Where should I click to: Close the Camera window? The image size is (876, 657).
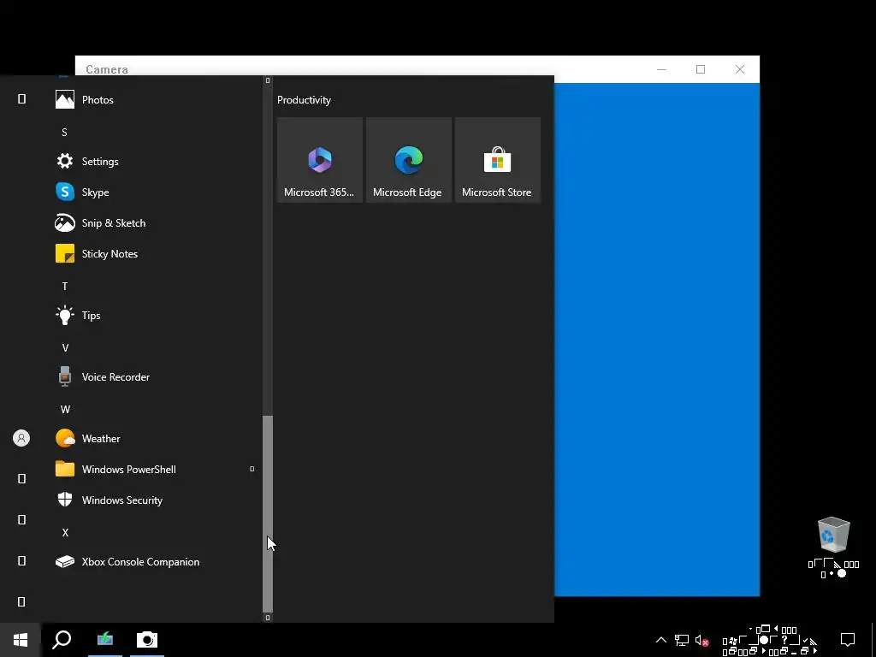pyautogui.click(x=740, y=69)
